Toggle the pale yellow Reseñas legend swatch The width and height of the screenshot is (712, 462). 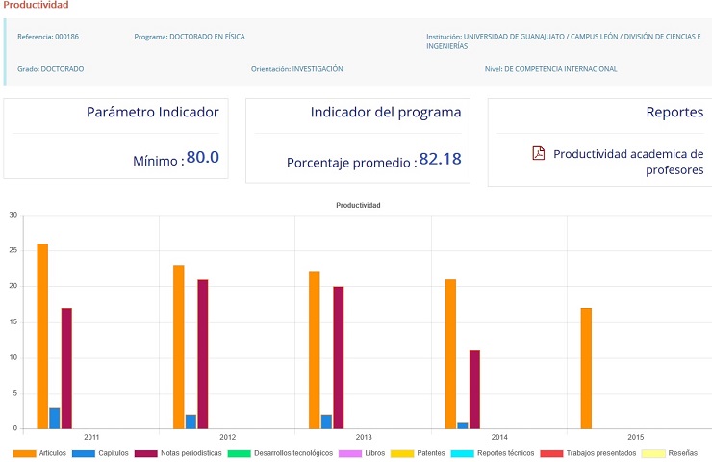(653, 453)
